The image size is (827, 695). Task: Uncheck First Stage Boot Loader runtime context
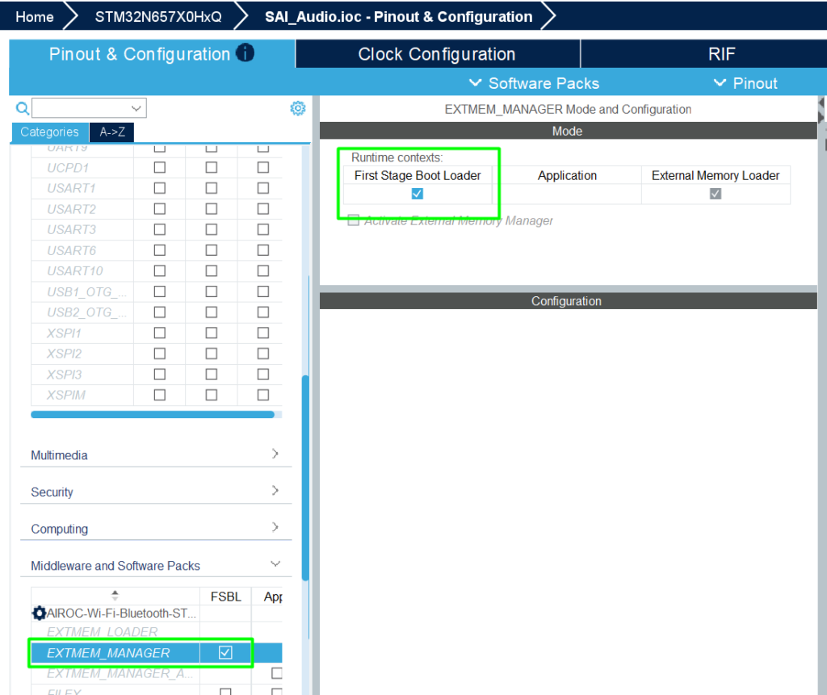(417, 194)
